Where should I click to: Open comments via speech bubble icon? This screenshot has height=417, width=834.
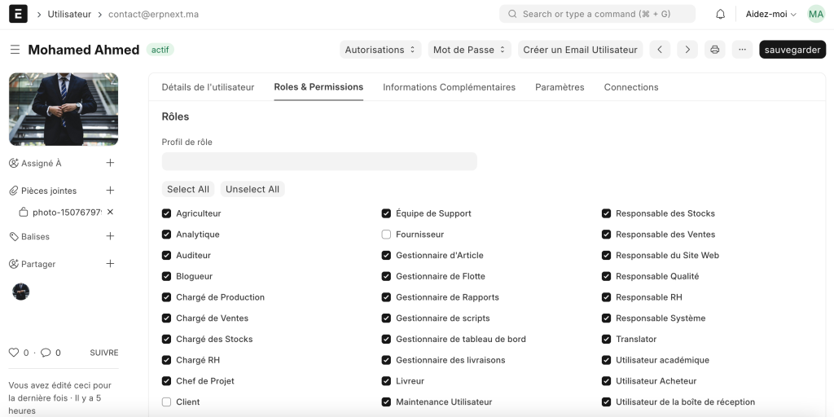tap(46, 353)
